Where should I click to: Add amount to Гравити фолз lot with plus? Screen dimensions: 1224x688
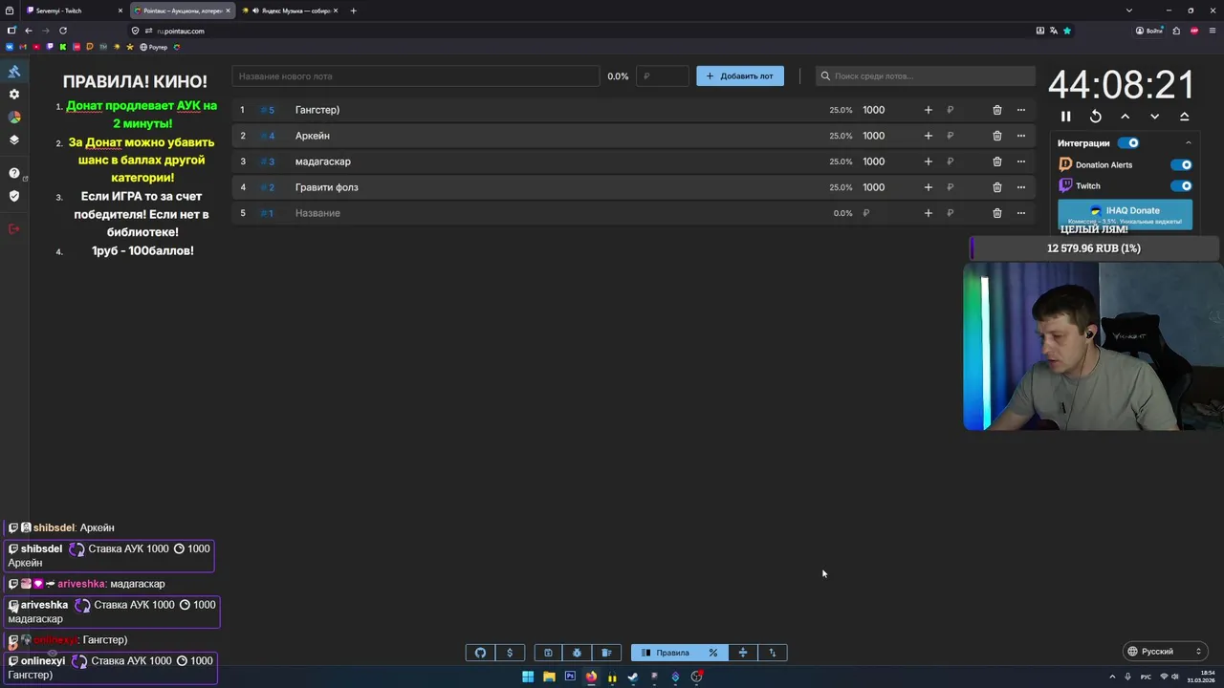929,187
